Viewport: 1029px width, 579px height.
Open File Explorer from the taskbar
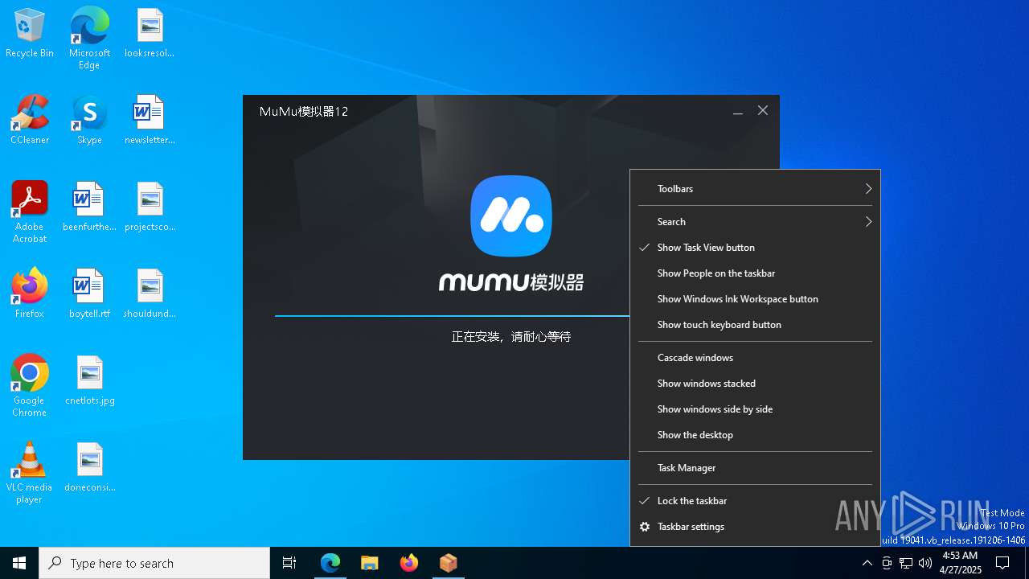point(370,563)
